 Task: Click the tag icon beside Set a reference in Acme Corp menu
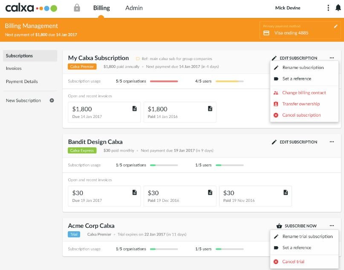[x=276, y=248]
